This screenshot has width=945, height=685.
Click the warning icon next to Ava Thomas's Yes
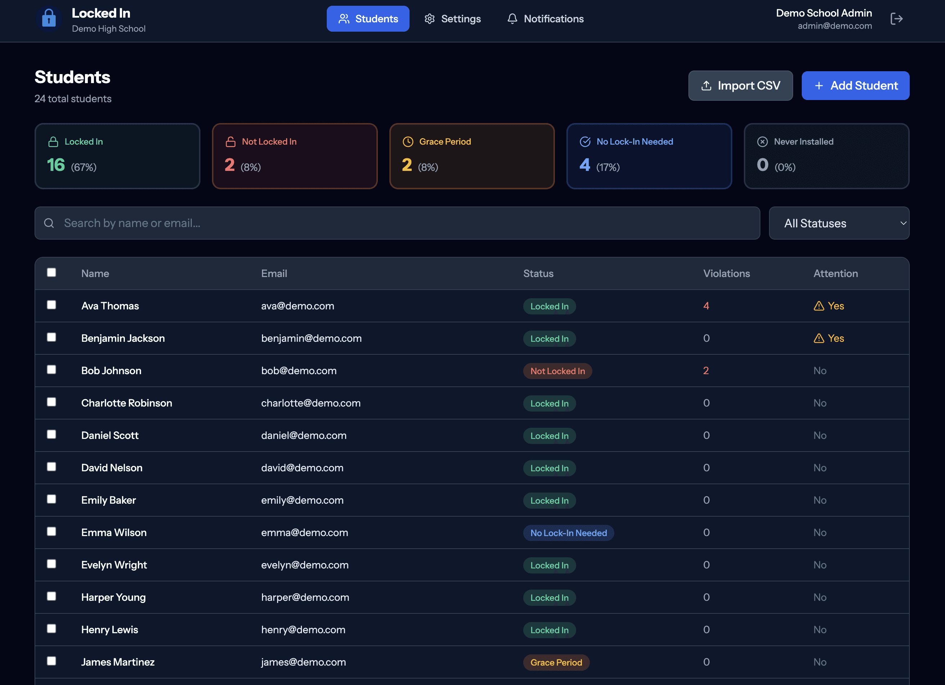point(818,305)
